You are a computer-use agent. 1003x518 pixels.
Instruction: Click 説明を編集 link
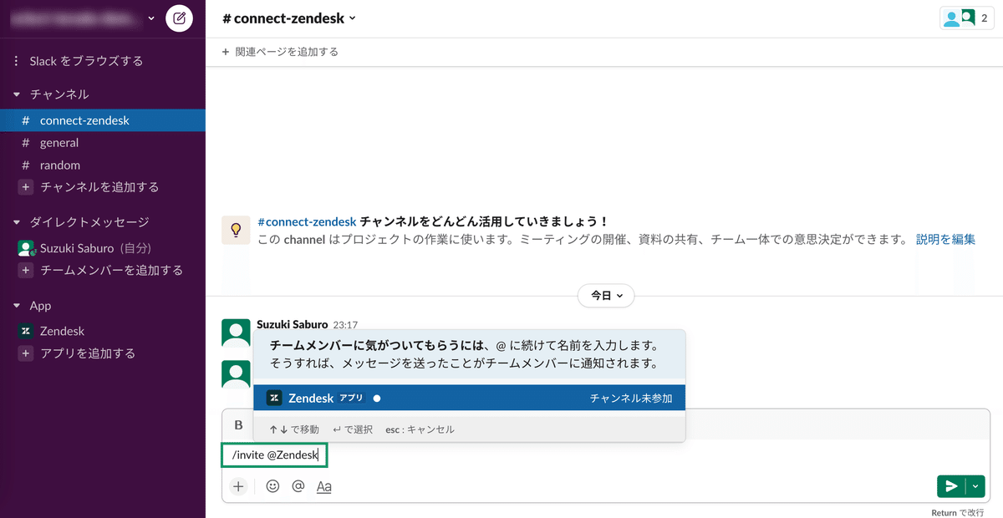[x=945, y=239]
